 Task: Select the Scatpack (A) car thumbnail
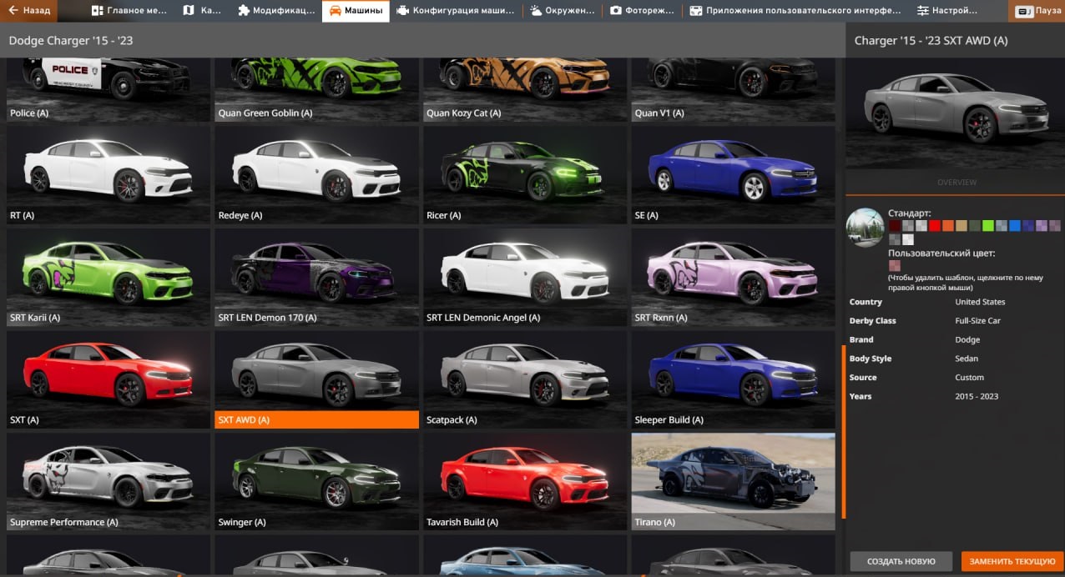click(525, 379)
